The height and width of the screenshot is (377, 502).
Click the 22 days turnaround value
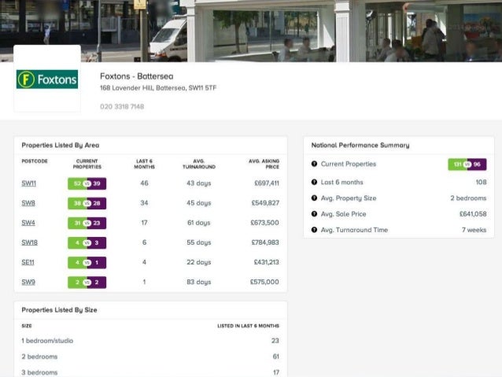199,262
